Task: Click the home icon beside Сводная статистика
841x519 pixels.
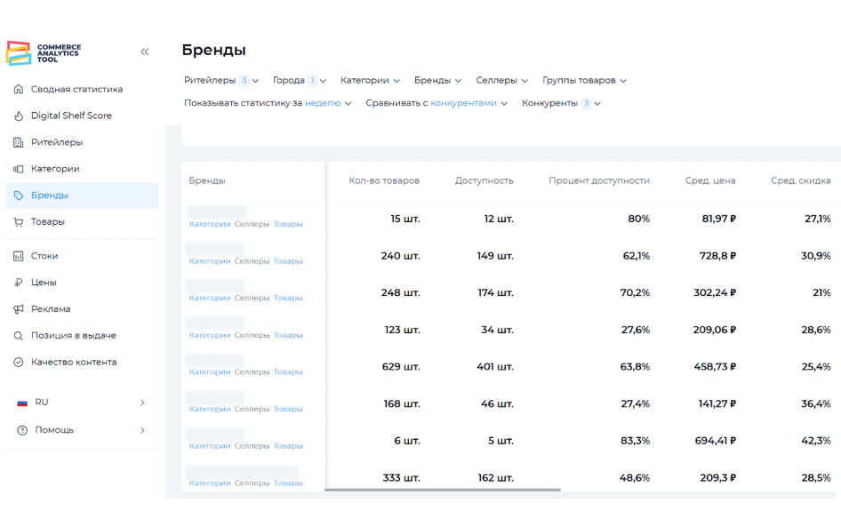Action: click(19, 89)
